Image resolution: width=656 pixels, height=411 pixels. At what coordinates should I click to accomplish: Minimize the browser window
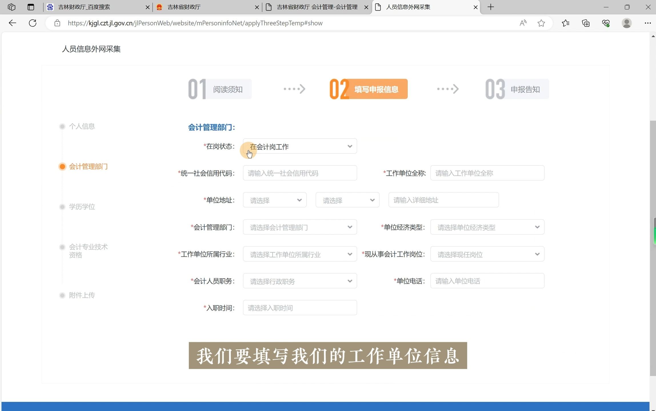click(606, 7)
